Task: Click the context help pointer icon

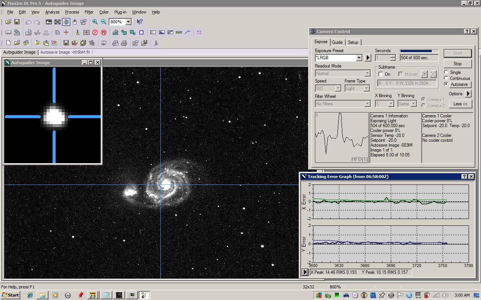Action: click(140, 22)
